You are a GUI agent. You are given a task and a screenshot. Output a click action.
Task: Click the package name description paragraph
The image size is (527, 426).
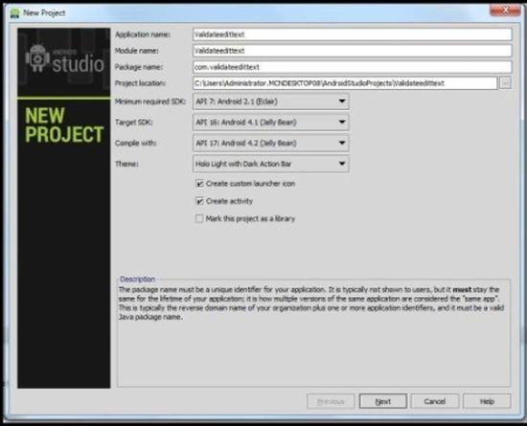pyautogui.click(x=310, y=303)
